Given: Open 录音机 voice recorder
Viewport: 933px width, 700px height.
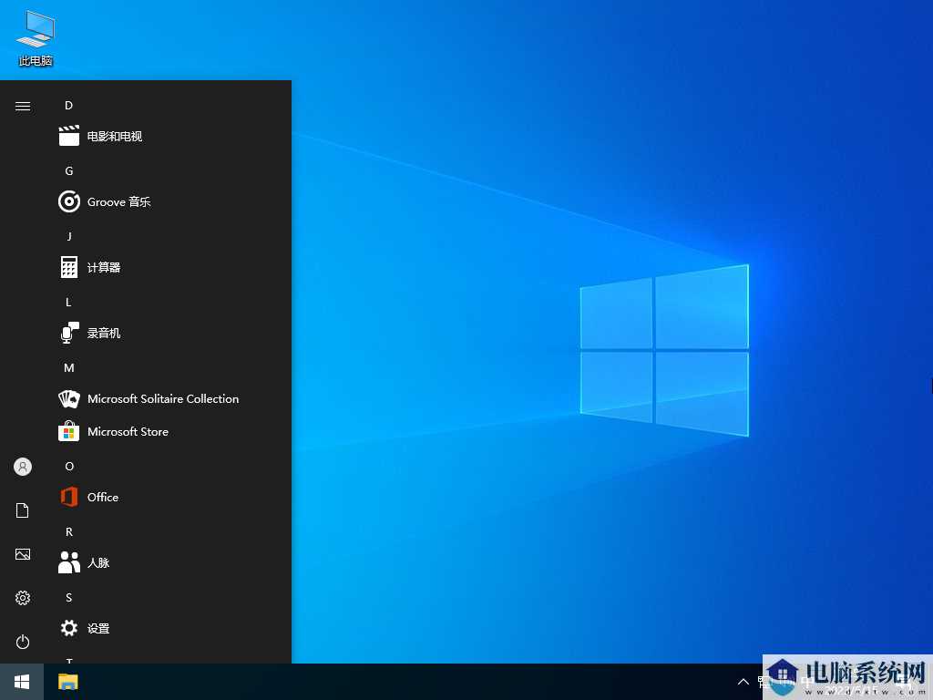Looking at the screenshot, I should (173, 333).
